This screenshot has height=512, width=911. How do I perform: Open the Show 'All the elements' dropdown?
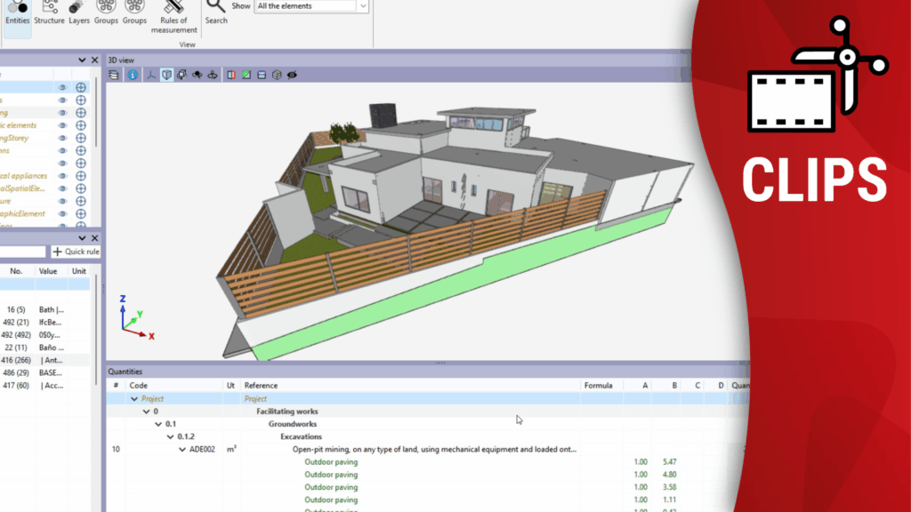coord(362,6)
